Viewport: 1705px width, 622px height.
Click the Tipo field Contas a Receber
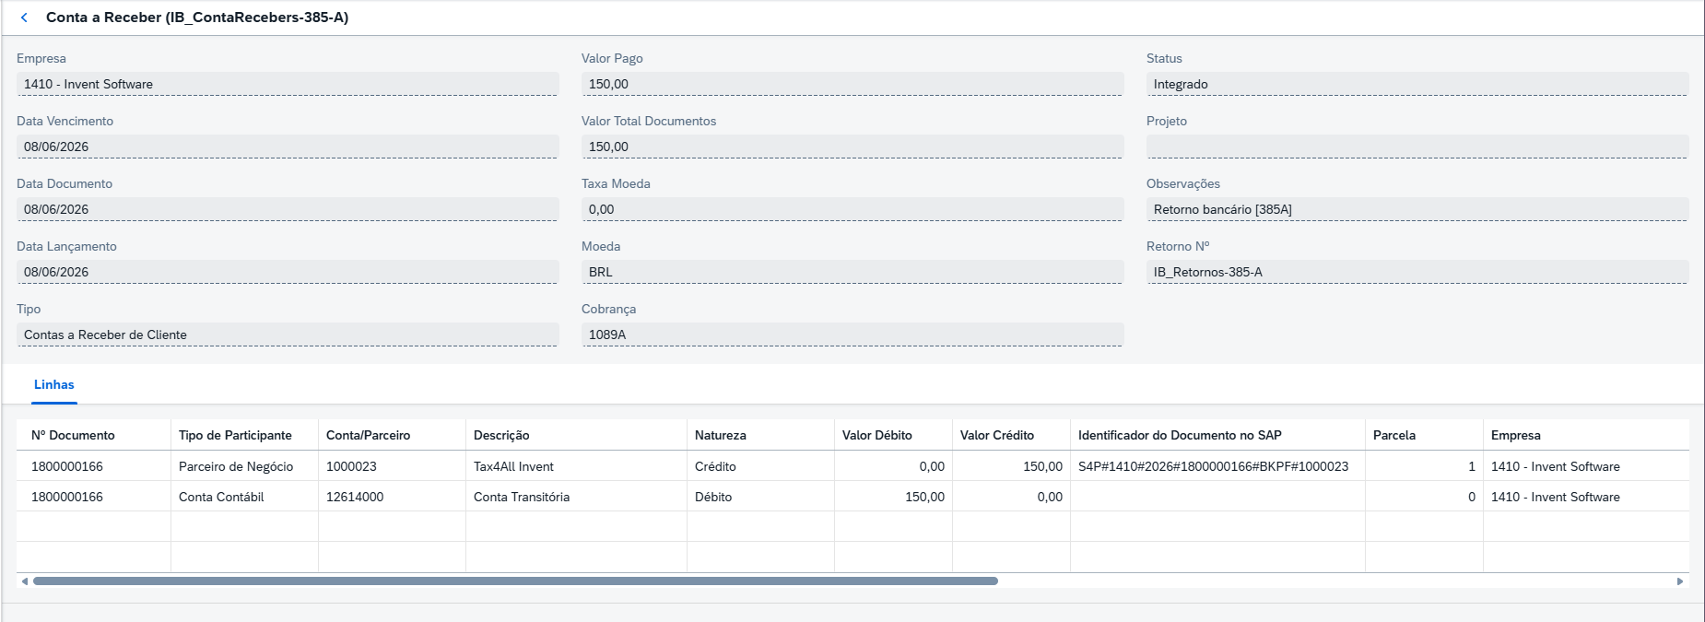pyautogui.click(x=288, y=334)
